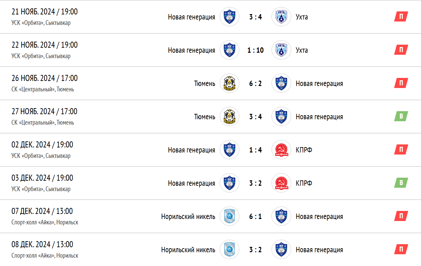
Task: Click green В badge for the 03 December match
Action: pyautogui.click(x=401, y=183)
